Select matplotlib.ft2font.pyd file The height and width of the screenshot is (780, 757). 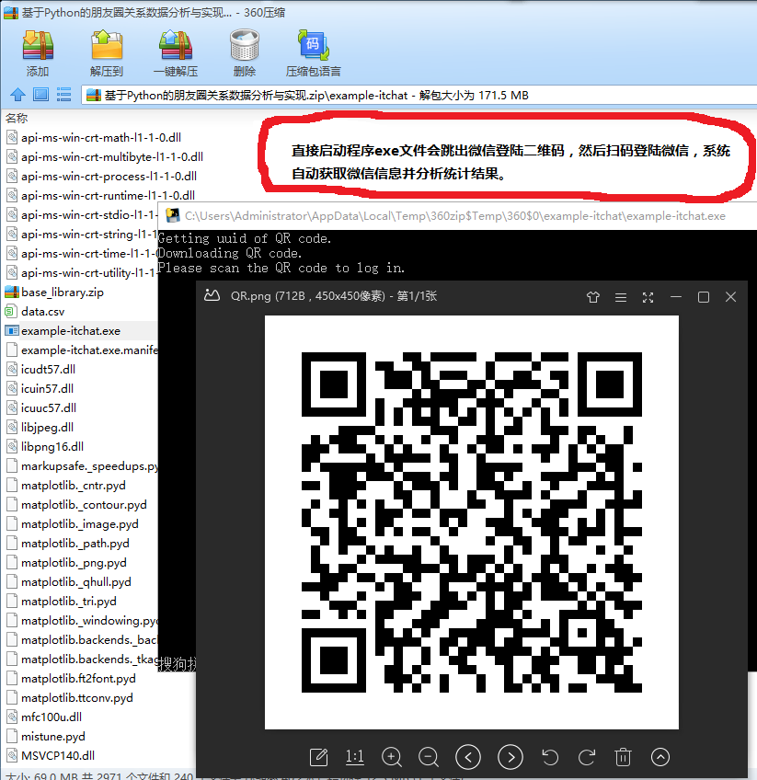pyautogui.click(x=78, y=679)
